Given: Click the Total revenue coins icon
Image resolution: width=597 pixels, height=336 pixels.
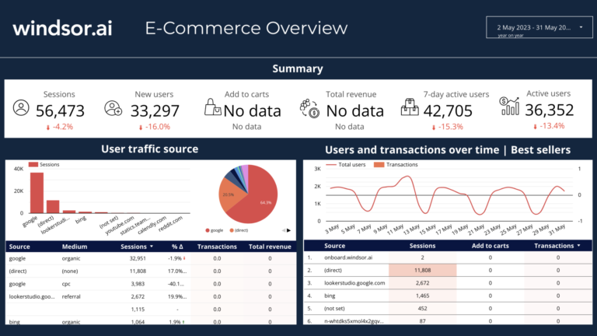Looking at the screenshot, I should pos(309,109).
